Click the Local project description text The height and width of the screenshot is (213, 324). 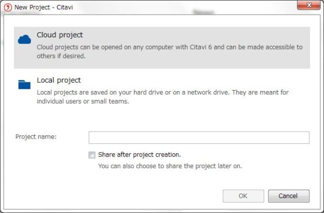click(163, 97)
